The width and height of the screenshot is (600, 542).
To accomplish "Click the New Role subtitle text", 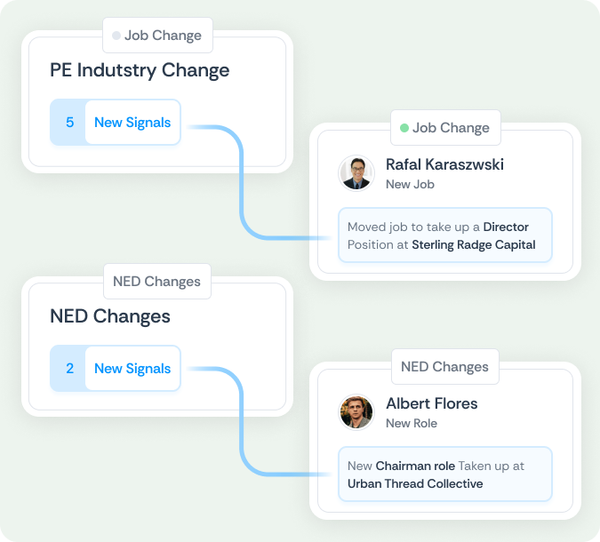I will pyautogui.click(x=412, y=424).
